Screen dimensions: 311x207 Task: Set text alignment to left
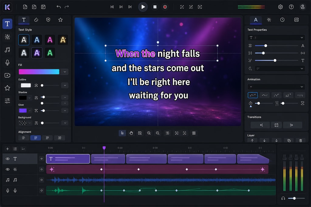coord(24,138)
